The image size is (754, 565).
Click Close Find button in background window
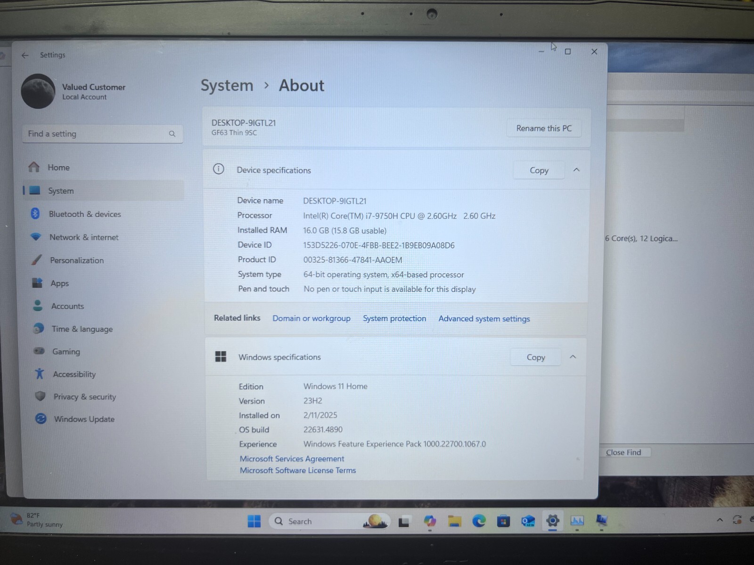click(x=623, y=452)
